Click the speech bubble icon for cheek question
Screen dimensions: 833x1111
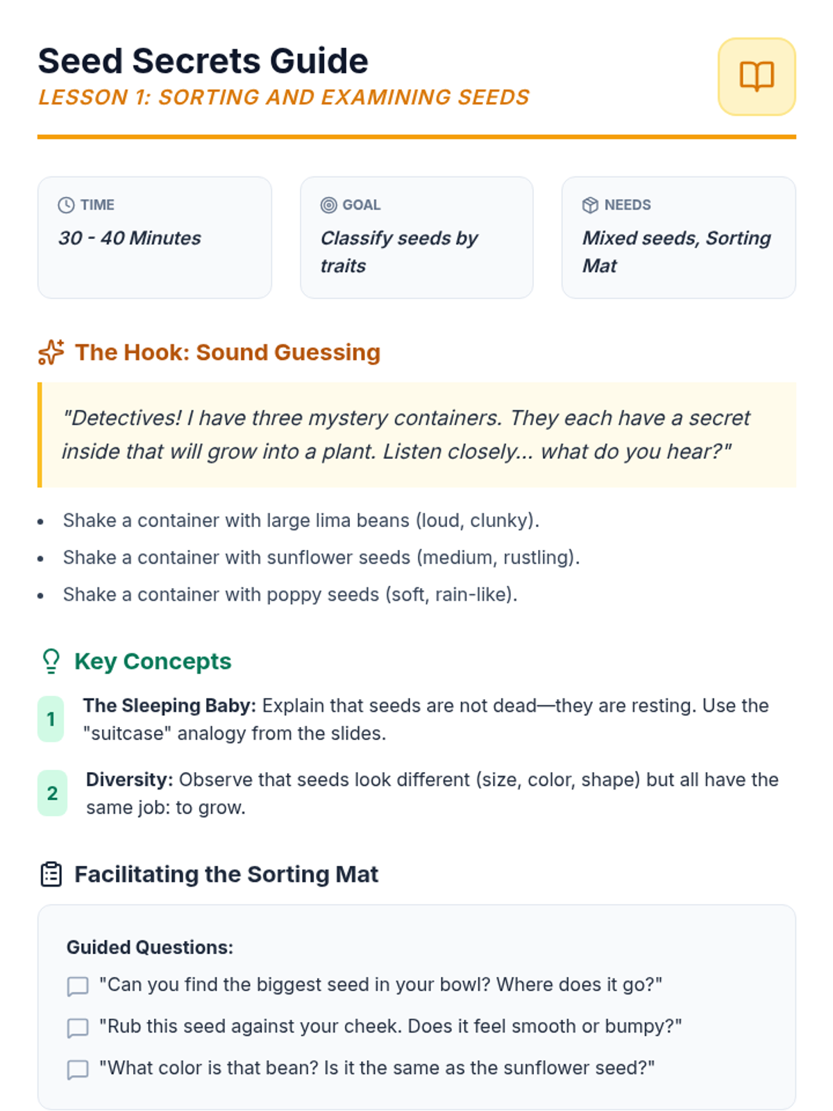pos(78,1028)
